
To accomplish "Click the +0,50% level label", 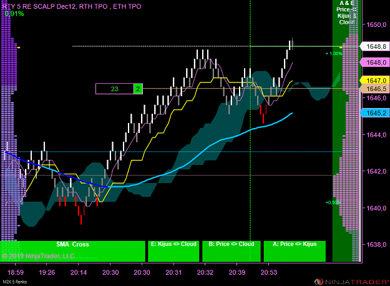I will pos(333,202).
